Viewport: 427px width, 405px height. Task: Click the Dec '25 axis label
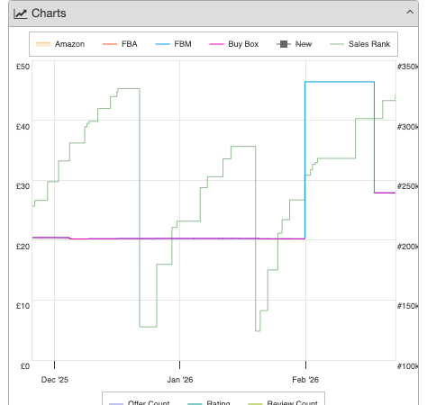(x=55, y=380)
